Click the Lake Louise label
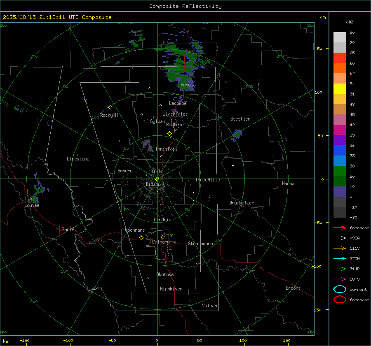371x346 pixels. coord(32,202)
